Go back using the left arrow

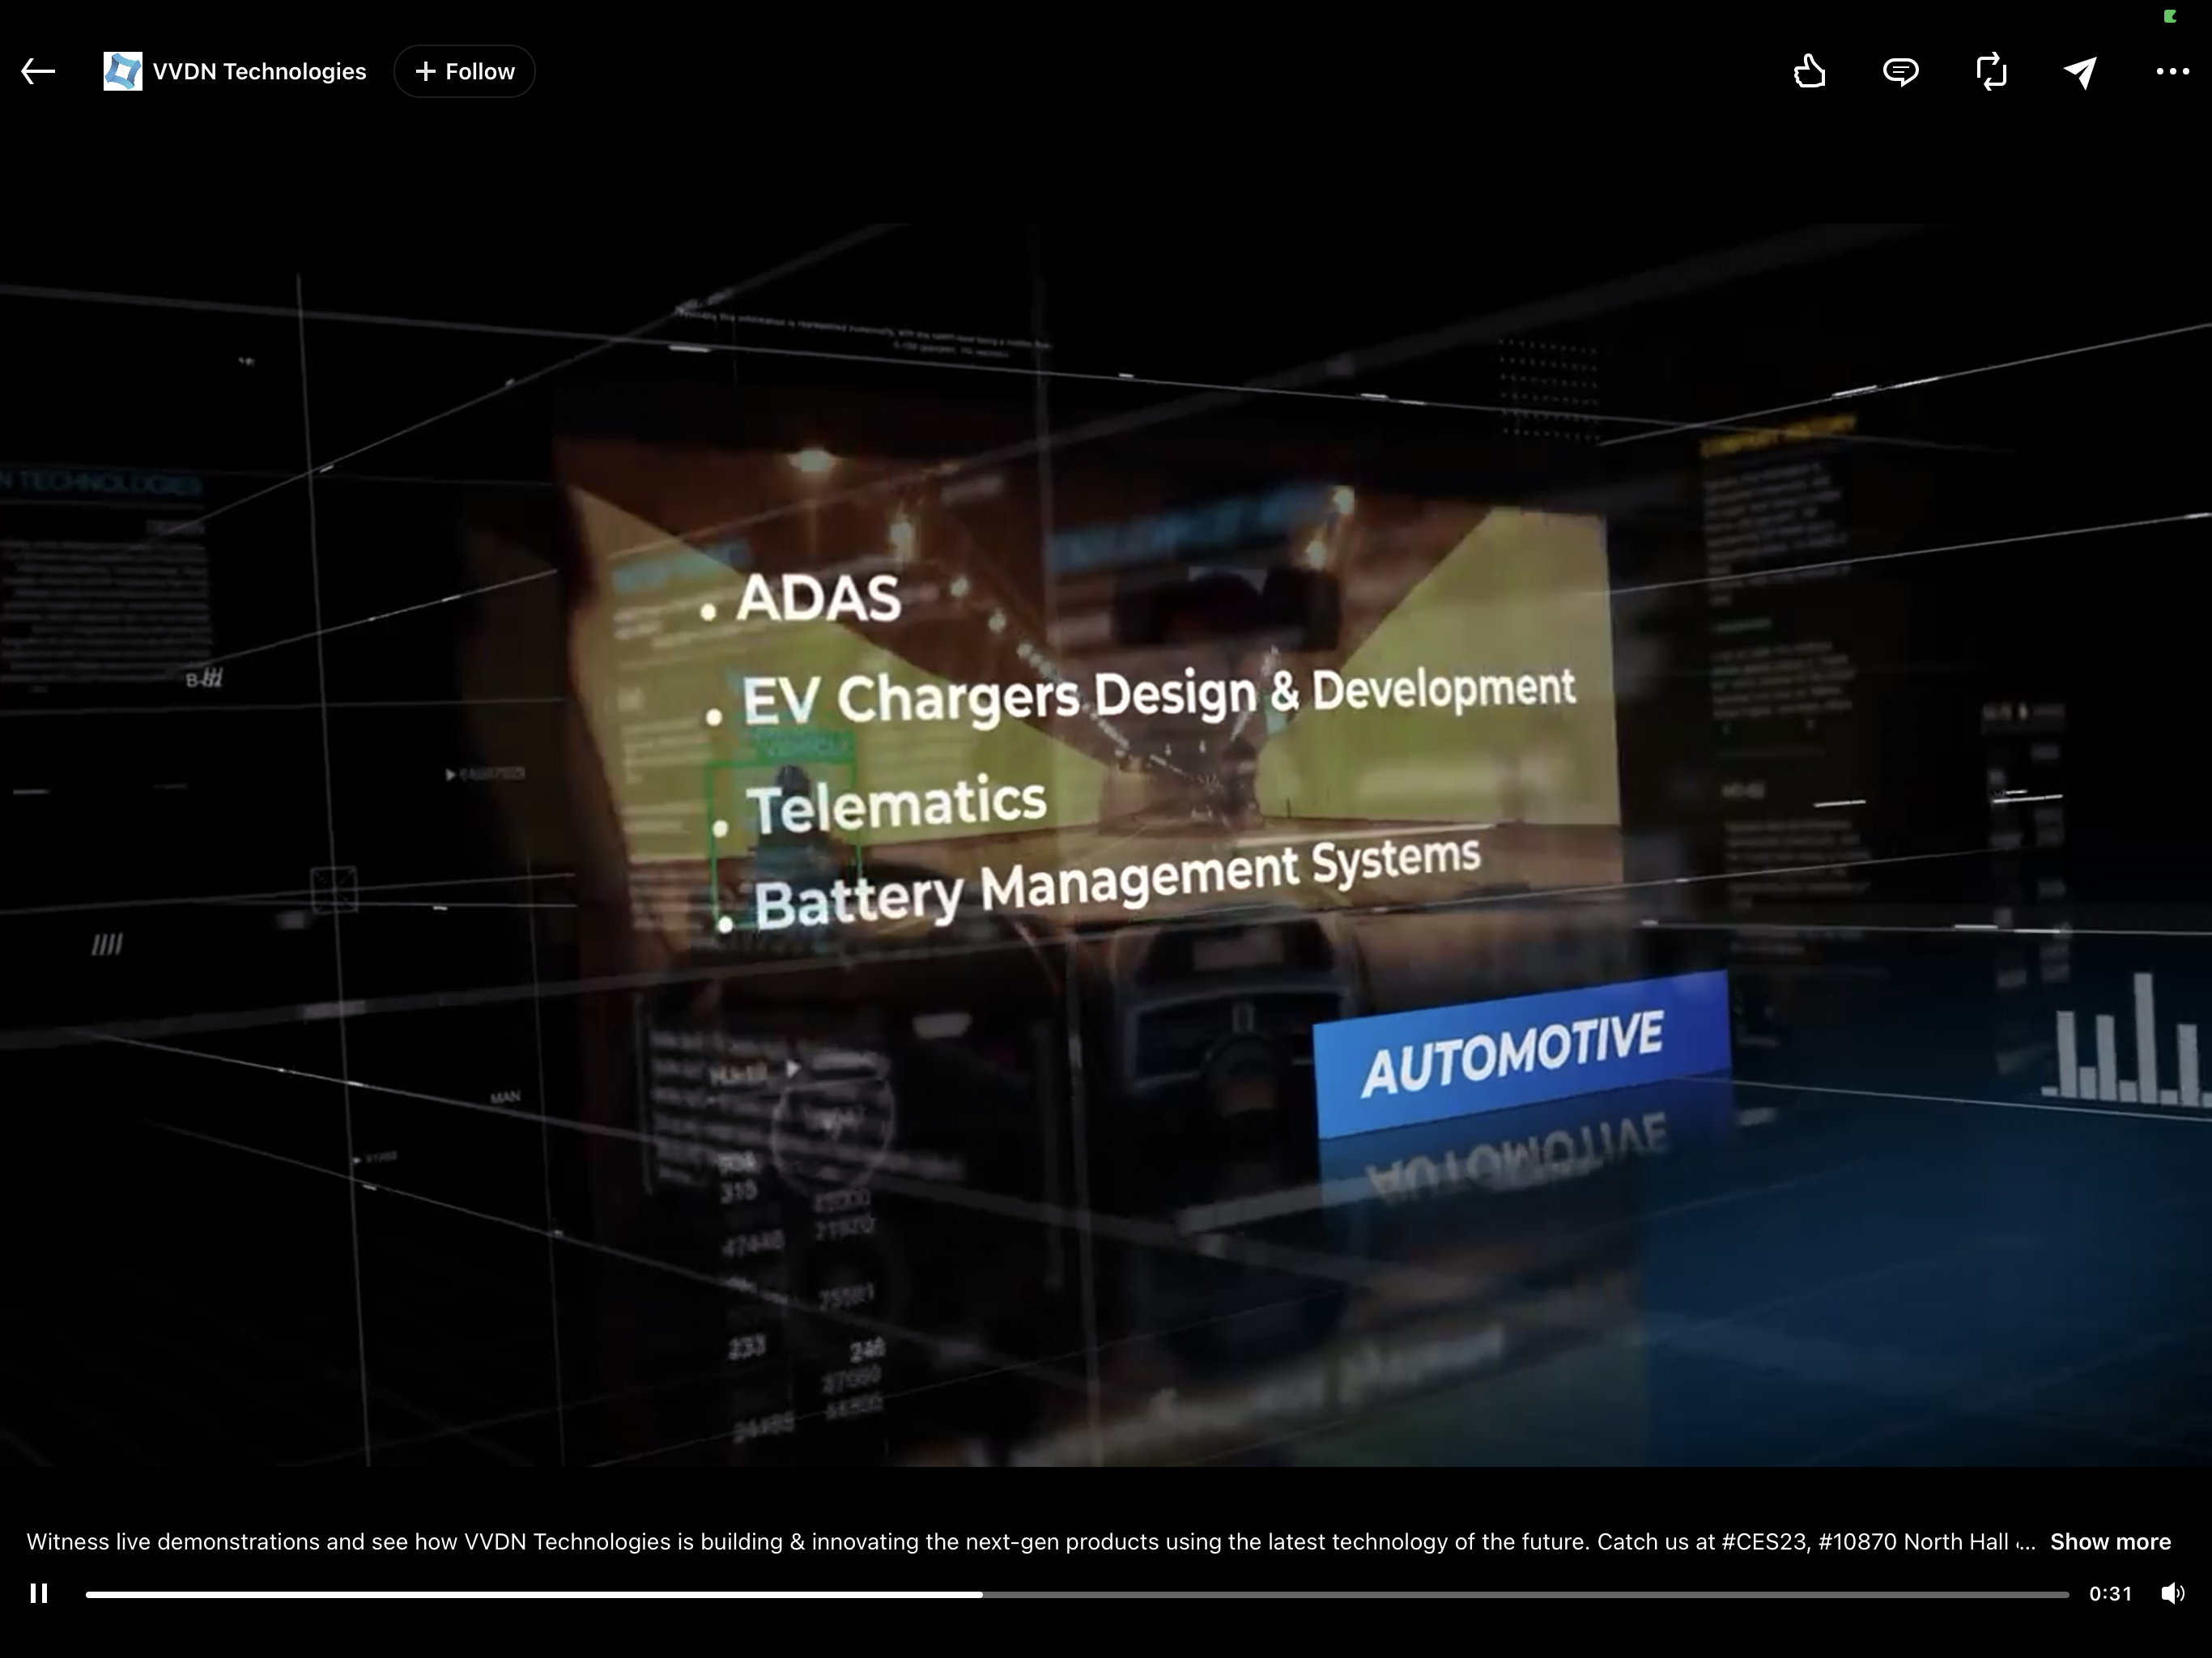click(38, 71)
